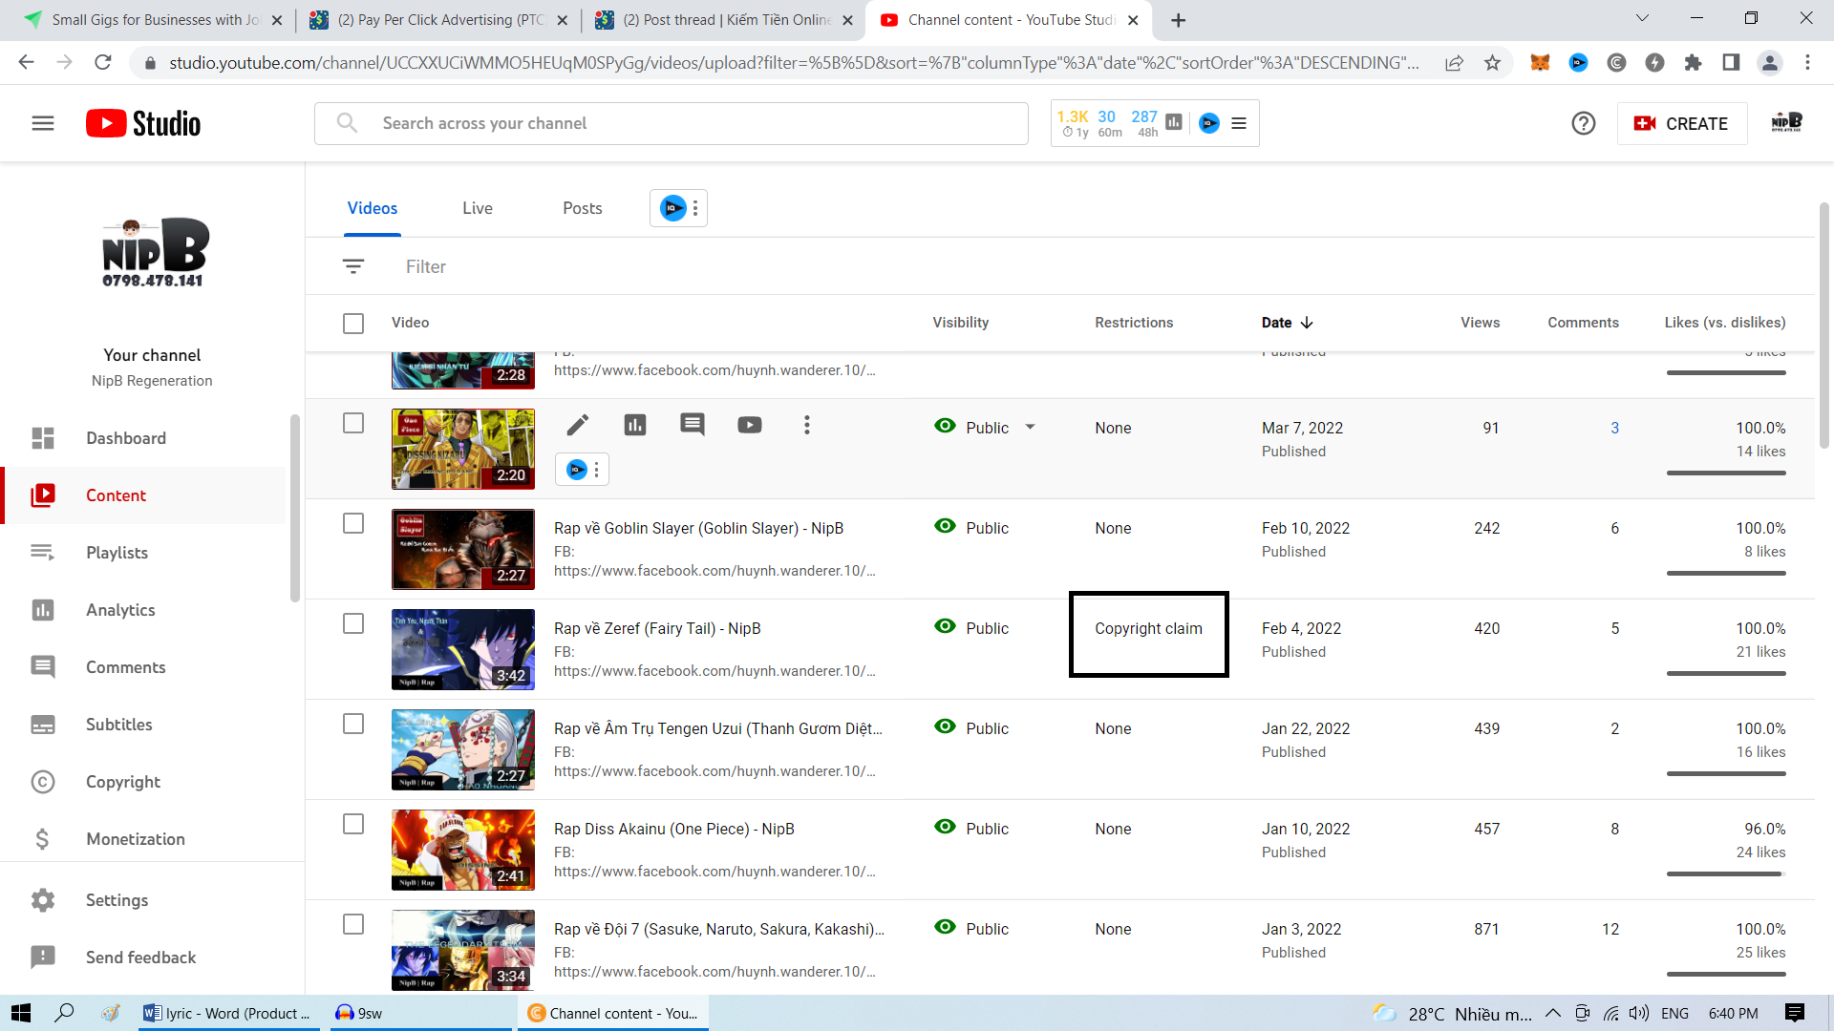Screen dimensions: 1834x1031
Task: Open the Chrome extensions puzzle icon
Action: 1693,63
